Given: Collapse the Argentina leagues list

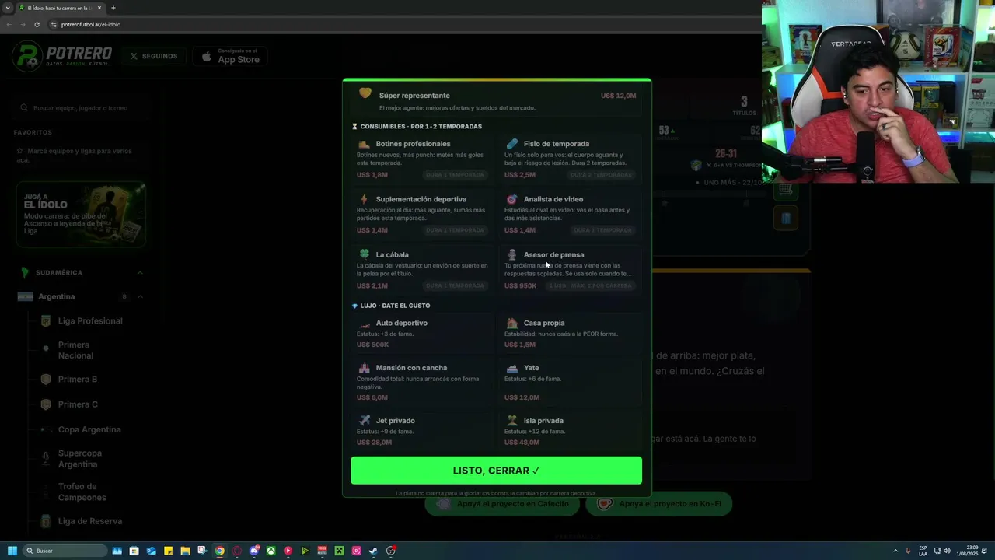Looking at the screenshot, I should [x=140, y=296].
